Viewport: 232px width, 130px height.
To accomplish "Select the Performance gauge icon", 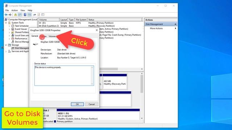I will [13, 39].
